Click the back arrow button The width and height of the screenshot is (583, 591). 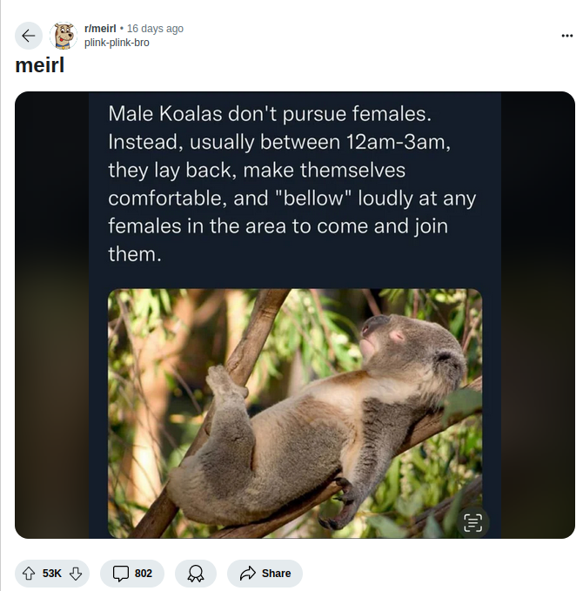click(x=29, y=36)
